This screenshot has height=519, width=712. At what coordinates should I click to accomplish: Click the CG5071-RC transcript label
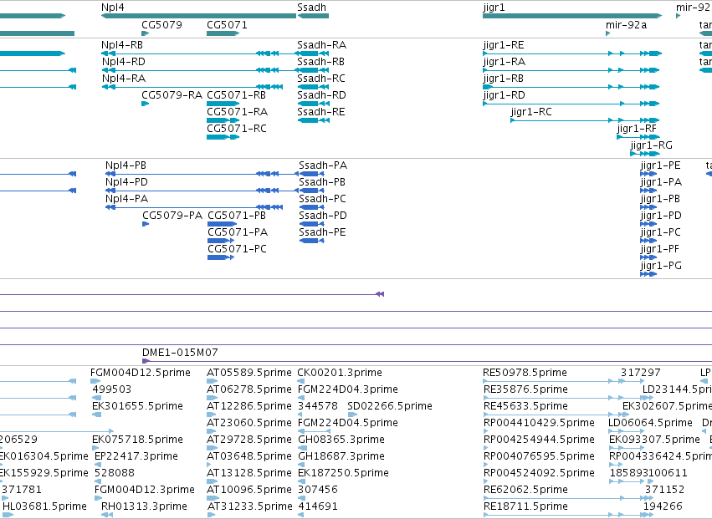237,129
